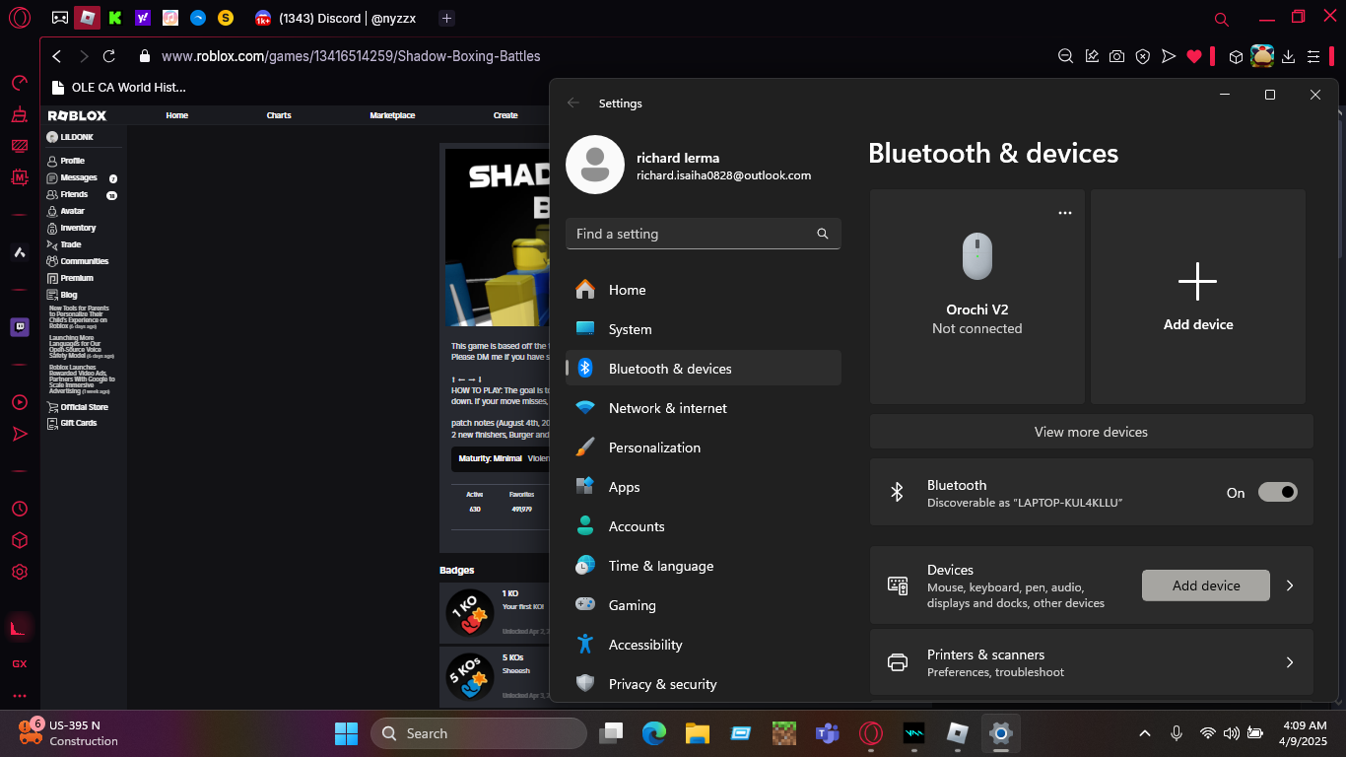
Task: Open Roblox Messages in sidebar
Action: [x=79, y=178]
